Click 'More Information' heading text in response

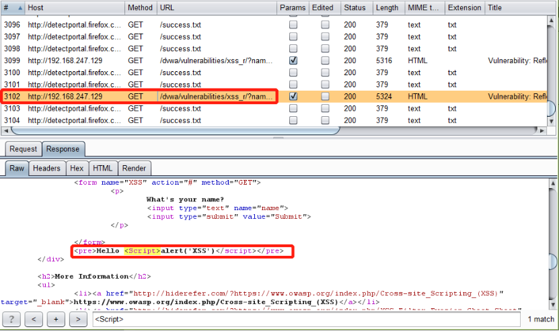[91, 276]
